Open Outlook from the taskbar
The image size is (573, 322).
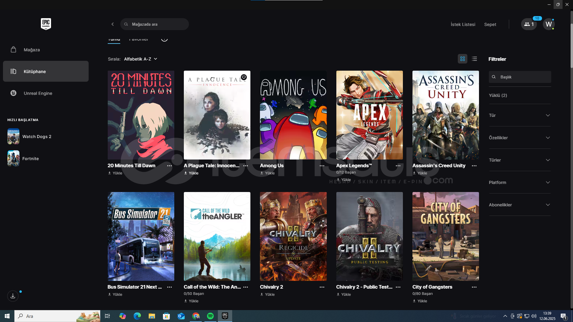click(181, 316)
